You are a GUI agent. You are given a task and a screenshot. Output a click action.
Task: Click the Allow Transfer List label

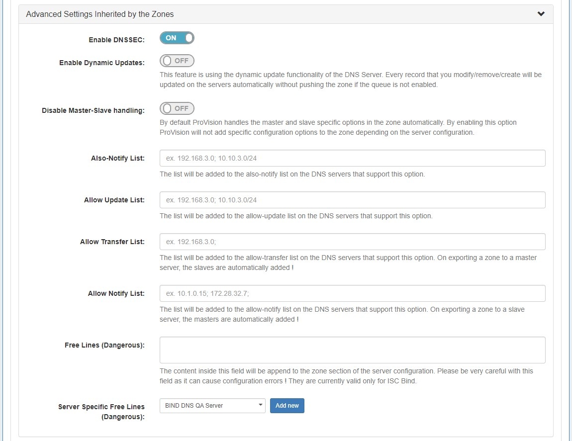click(x=112, y=242)
